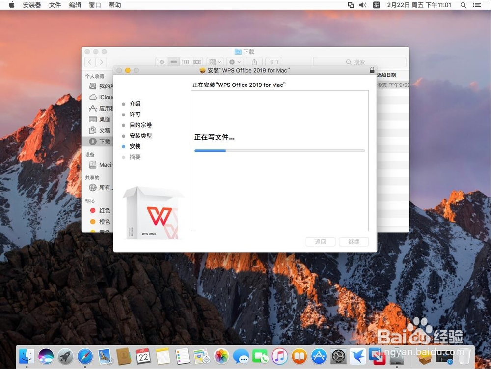Open Trash in the Dock
This screenshot has width=491, height=369.
(464, 356)
